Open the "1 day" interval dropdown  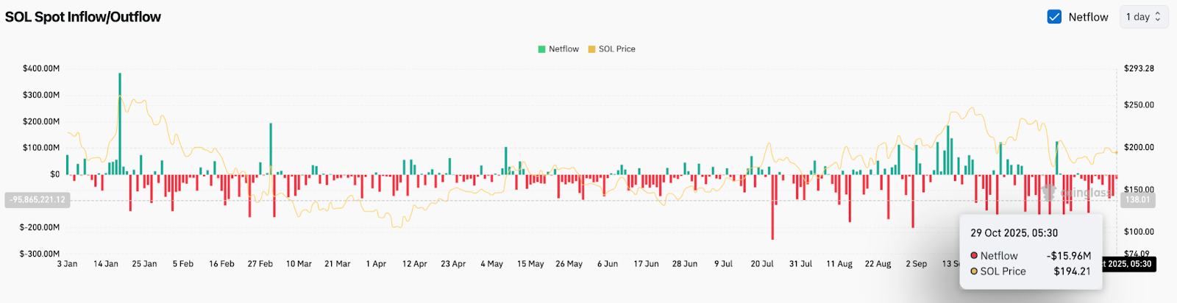tap(1143, 17)
